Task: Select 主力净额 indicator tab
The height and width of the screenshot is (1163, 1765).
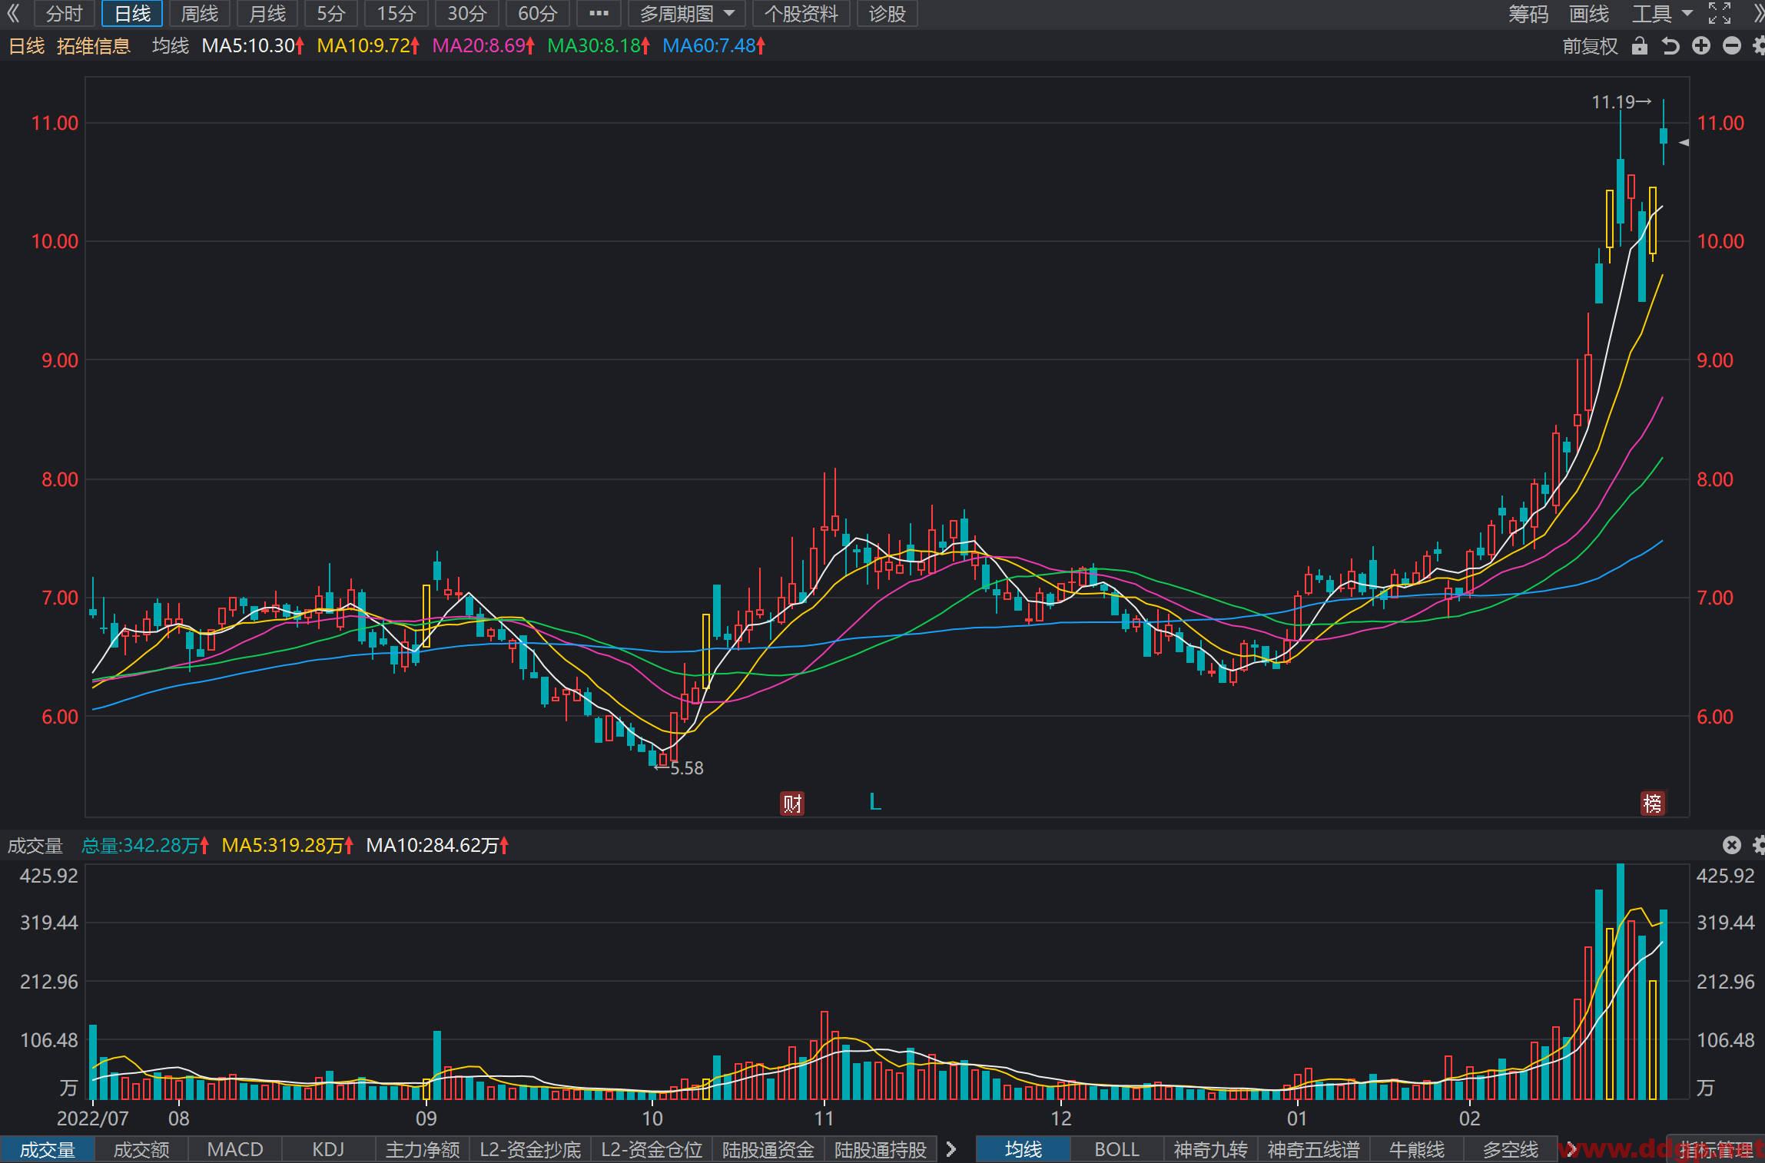Action: 423,1150
